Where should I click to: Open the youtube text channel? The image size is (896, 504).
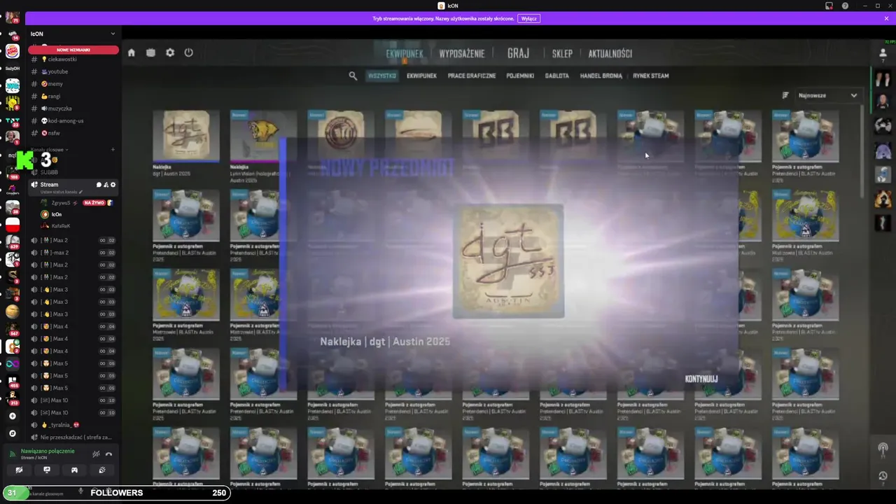click(x=73, y=71)
